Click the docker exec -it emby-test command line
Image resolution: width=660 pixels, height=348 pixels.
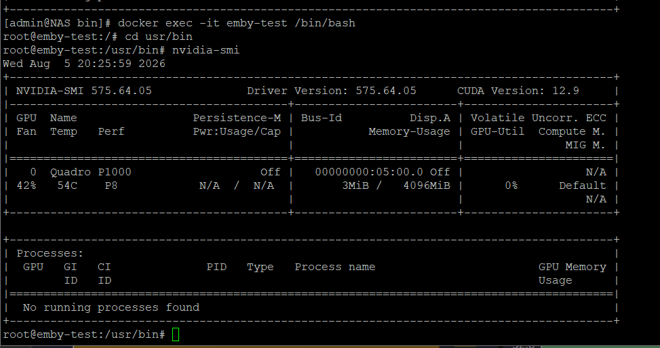point(179,23)
